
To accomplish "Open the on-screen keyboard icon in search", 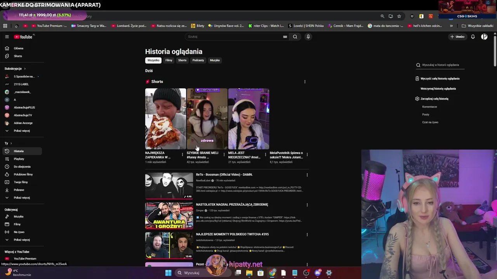I will tap(285, 37).
